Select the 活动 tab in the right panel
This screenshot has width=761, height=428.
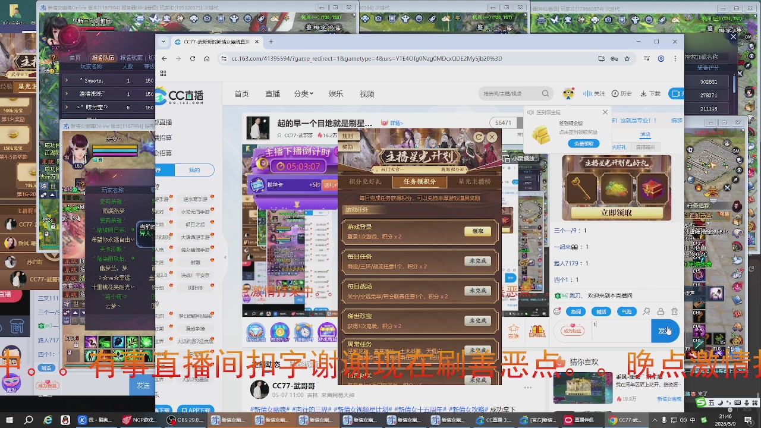(645, 135)
